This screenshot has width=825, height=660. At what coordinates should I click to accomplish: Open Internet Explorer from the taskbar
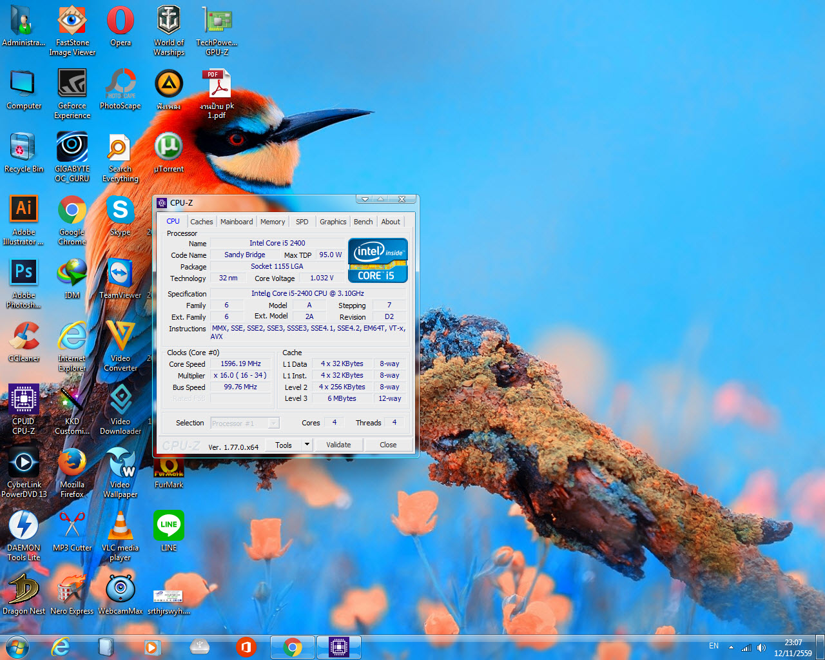pos(61,646)
